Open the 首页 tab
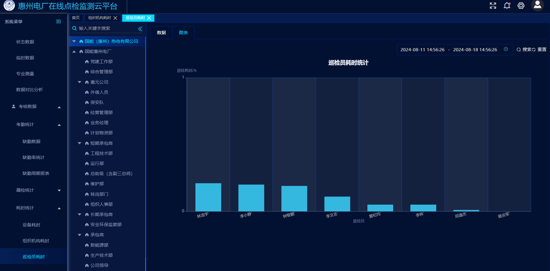Screen dimensions: 550x271 tap(76, 18)
